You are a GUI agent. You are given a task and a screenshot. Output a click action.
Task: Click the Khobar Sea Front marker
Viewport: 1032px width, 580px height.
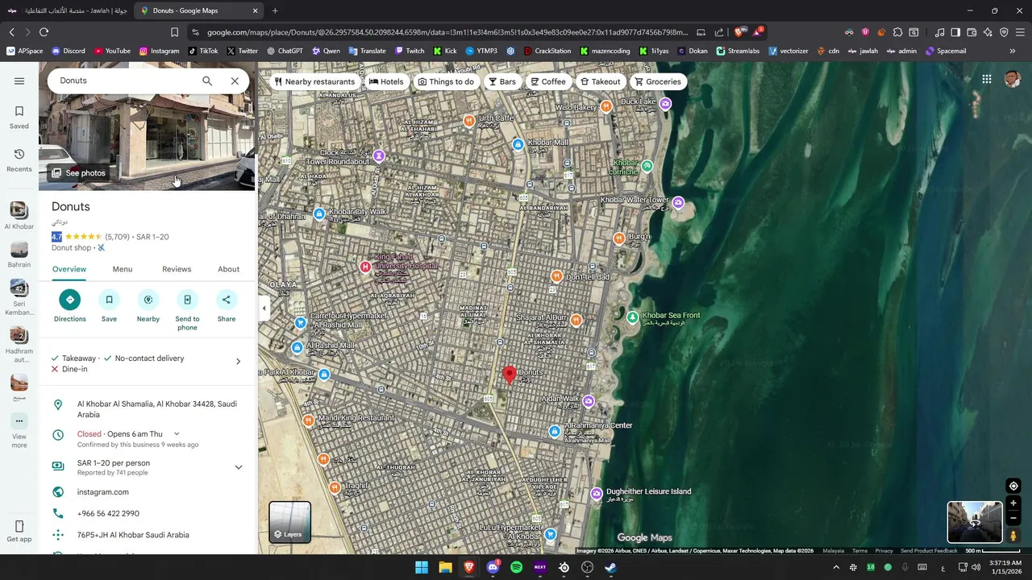click(633, 317)
